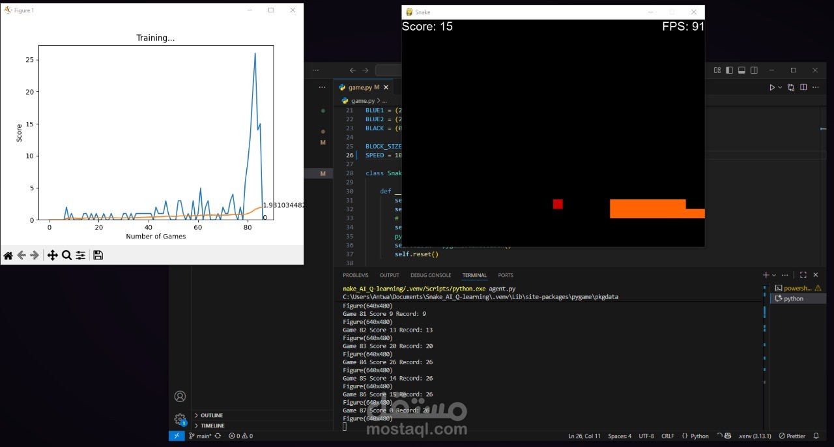
Task: Reset plot view with Home icon
Action: [8, 255]
